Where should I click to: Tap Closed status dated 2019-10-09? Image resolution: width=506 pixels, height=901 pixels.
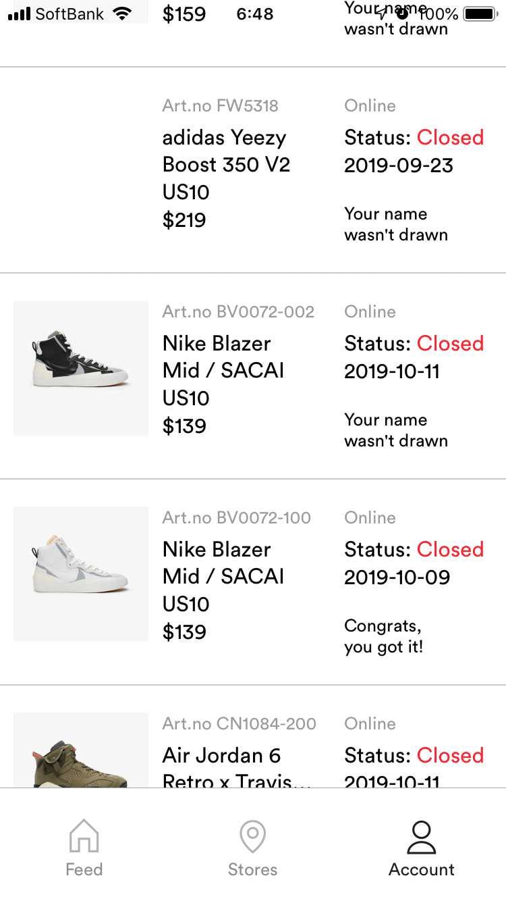pos(450,550)
